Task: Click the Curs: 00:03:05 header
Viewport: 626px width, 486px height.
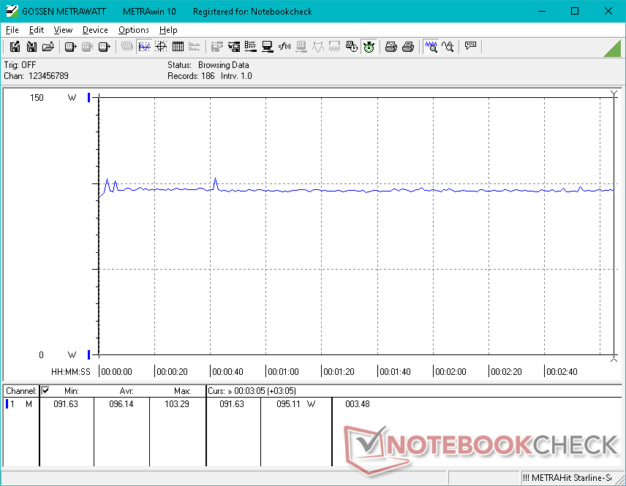Action: click(252, 391)
